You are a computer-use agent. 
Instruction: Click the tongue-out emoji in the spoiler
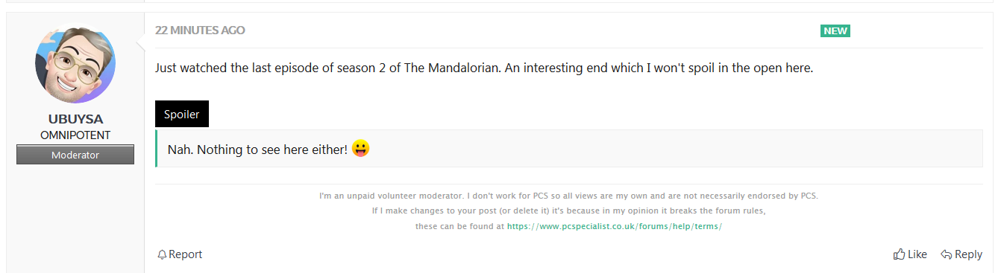click(360, 149)
